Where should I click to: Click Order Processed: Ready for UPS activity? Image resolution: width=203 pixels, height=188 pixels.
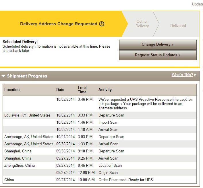point(125,180)
